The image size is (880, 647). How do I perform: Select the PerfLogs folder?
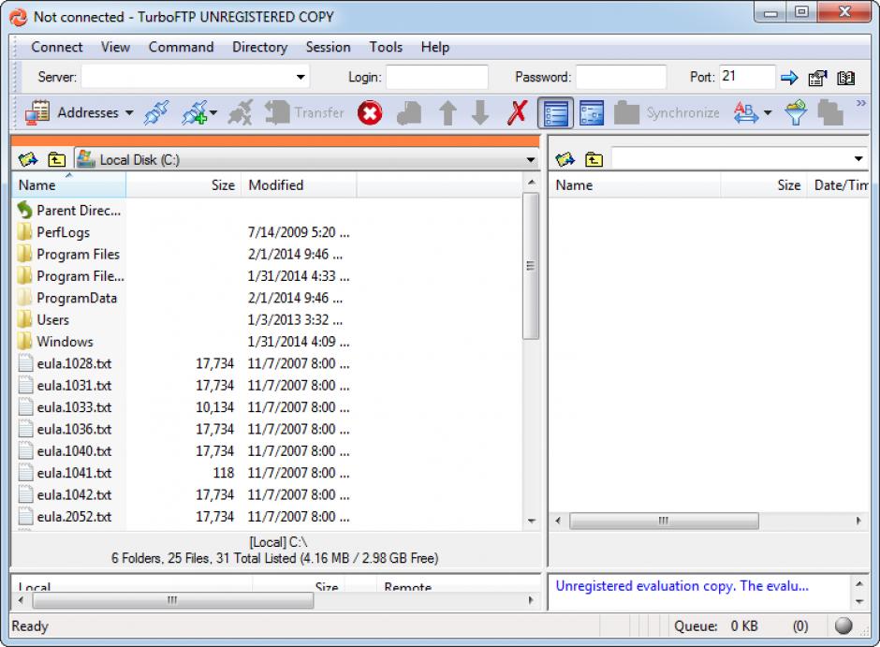pos(54,232)
